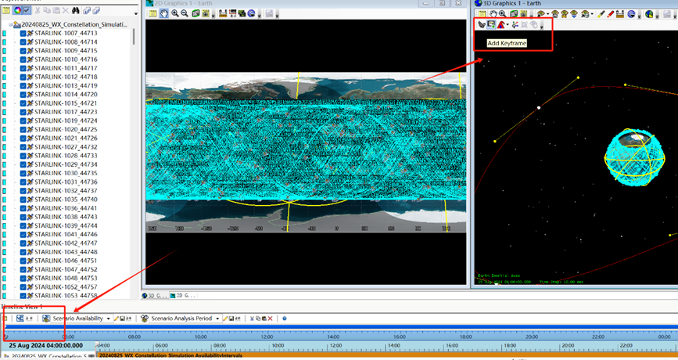Click the globe imagery icon in 3D toolbar
The image size is (678, 360).
[x=648, y=14]
